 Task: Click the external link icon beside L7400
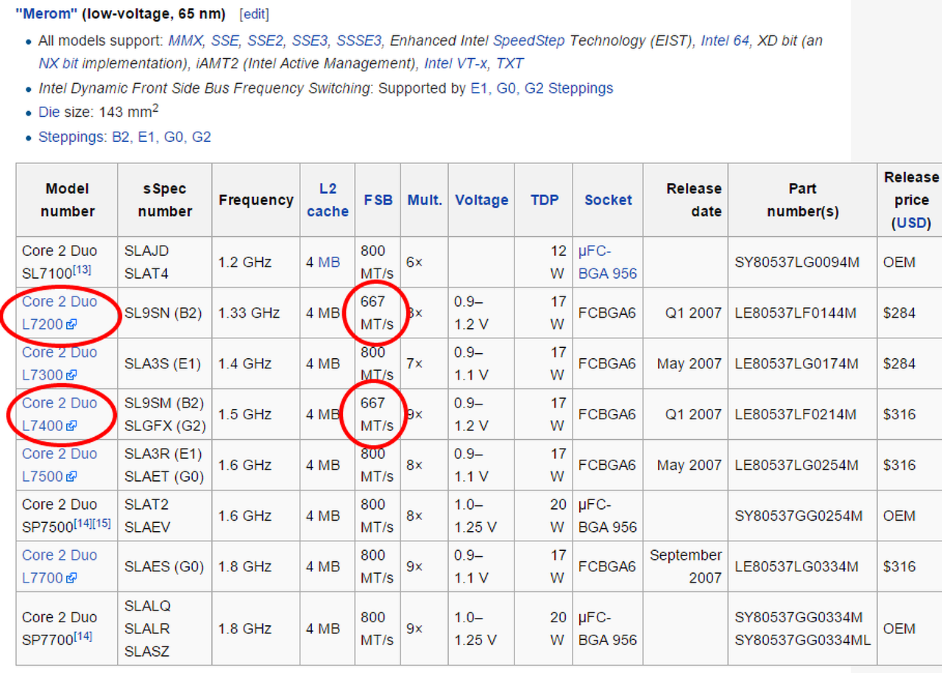click(71, 426)
